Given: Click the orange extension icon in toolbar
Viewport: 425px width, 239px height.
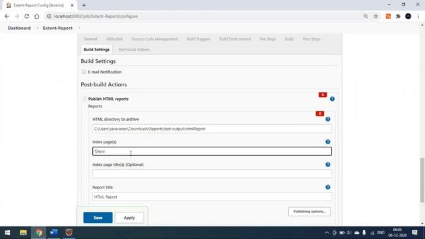Looking at the screenshot, I should pyautogui.click(x=388, y=16).
